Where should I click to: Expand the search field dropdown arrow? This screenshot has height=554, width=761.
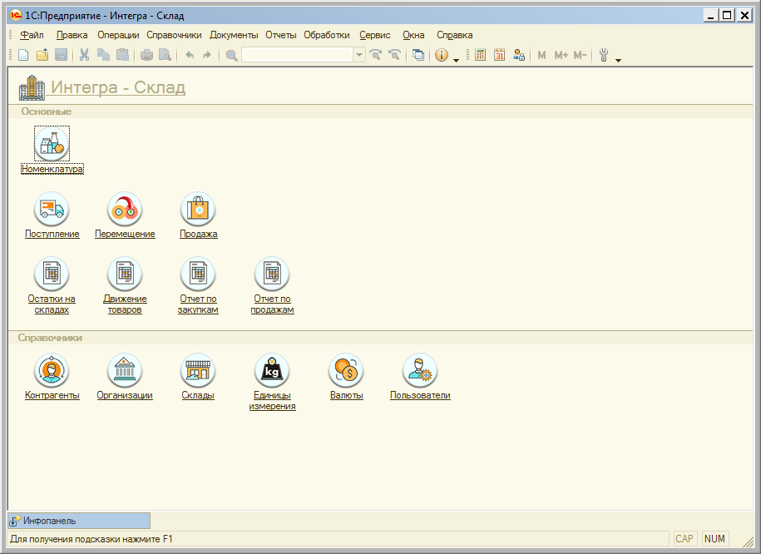(x=359, y=55)
